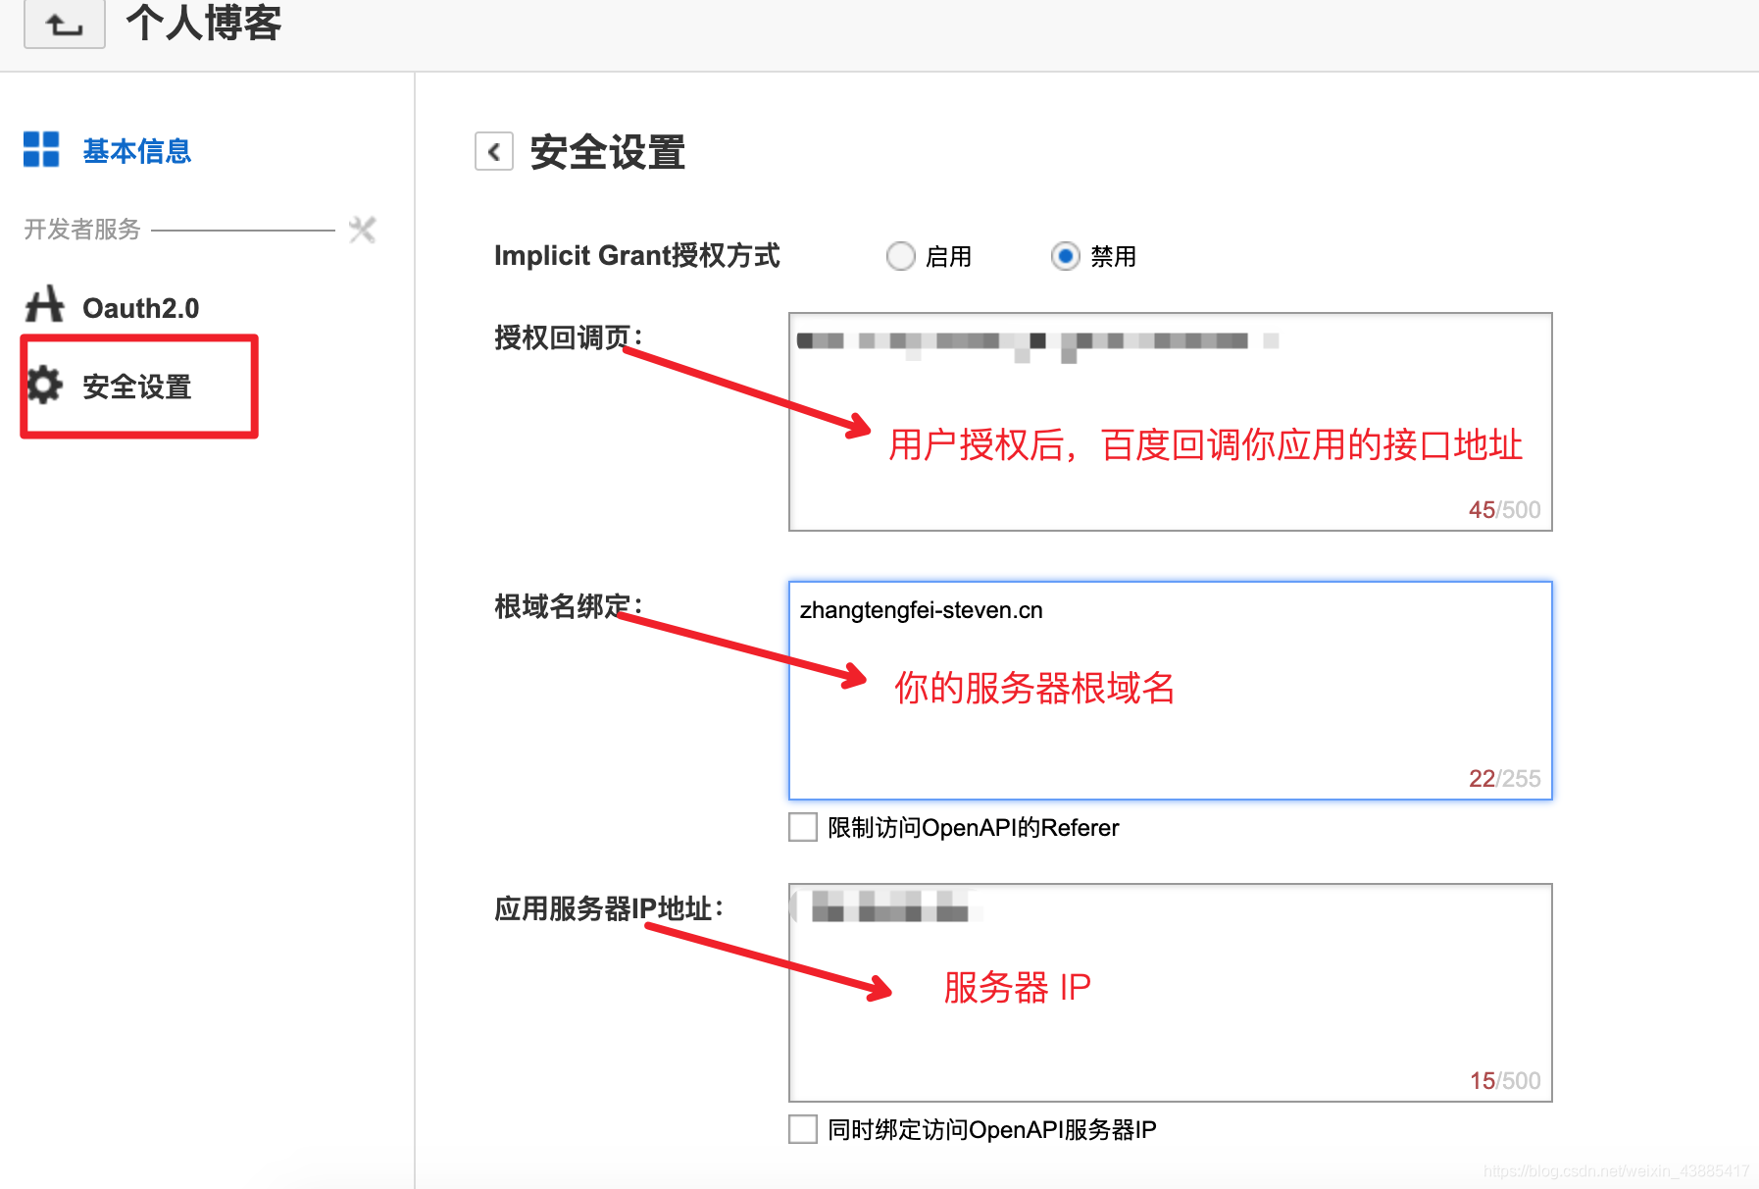
Task: Click into the 授权回调页 text area
Action: 1171,422
